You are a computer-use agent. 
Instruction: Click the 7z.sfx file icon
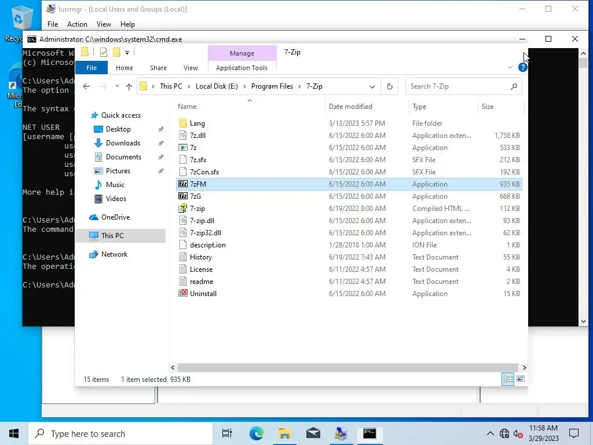(x=183, y=160)
